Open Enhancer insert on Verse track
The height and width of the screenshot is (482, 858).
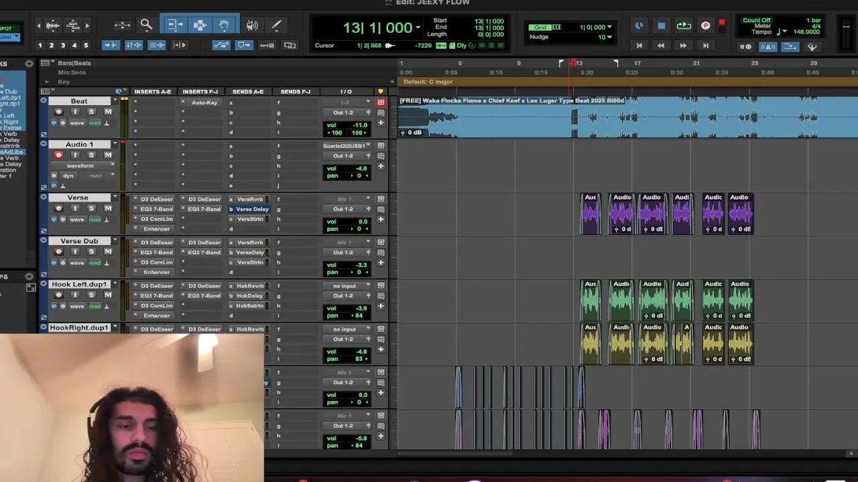pyautogui.click(x=156, y=229)
